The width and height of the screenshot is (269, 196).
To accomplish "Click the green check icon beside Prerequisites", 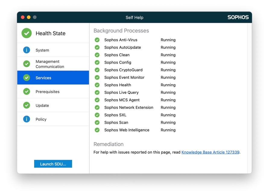I will 27,91.
